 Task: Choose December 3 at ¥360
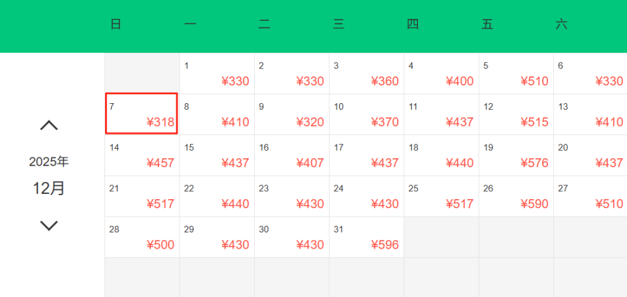pos(366,74)
